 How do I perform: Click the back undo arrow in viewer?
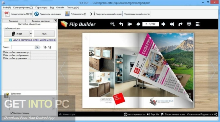[121, 24]
